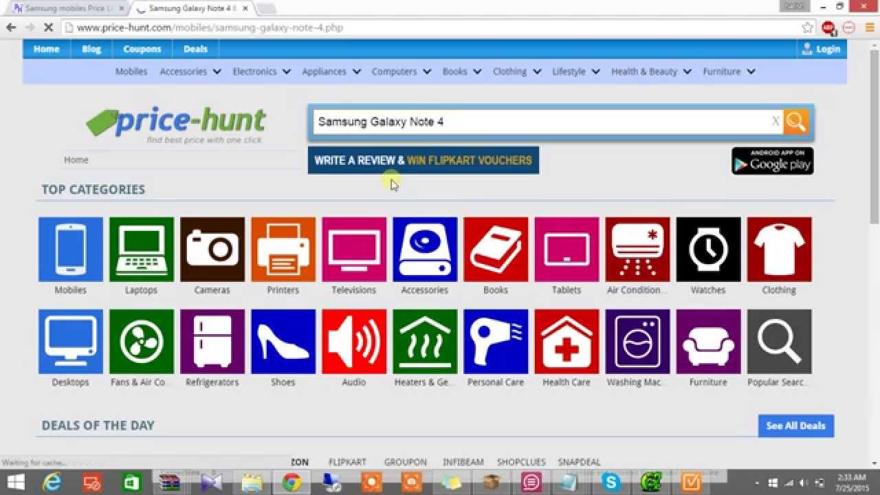
Task: Open the Fans & Air Coolers icon
Action: click(142, 342)
